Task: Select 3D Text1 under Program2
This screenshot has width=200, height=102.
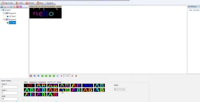Action: click(12, 23)
